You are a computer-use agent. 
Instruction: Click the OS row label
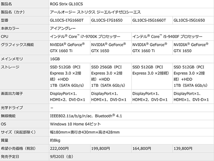click(x=3, y=124)
